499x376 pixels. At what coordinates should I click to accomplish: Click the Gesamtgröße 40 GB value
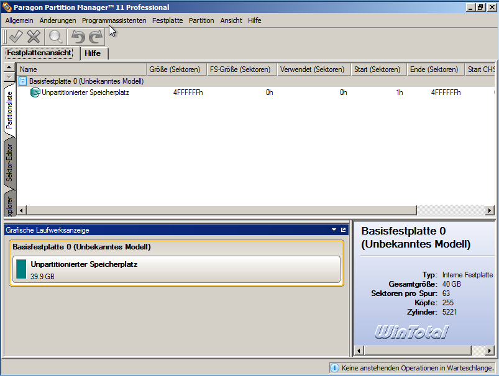[x=451, y=284]
